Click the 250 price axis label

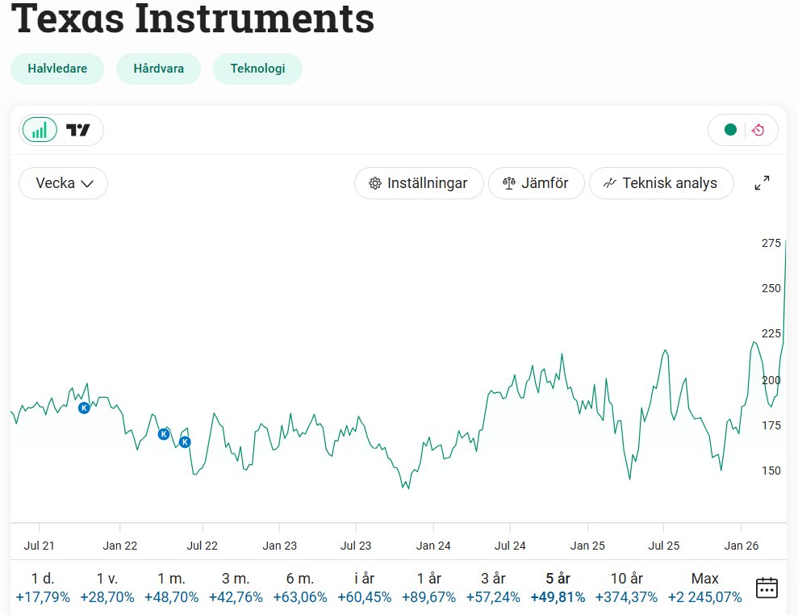pyautogui.click(x=771, y=288)
